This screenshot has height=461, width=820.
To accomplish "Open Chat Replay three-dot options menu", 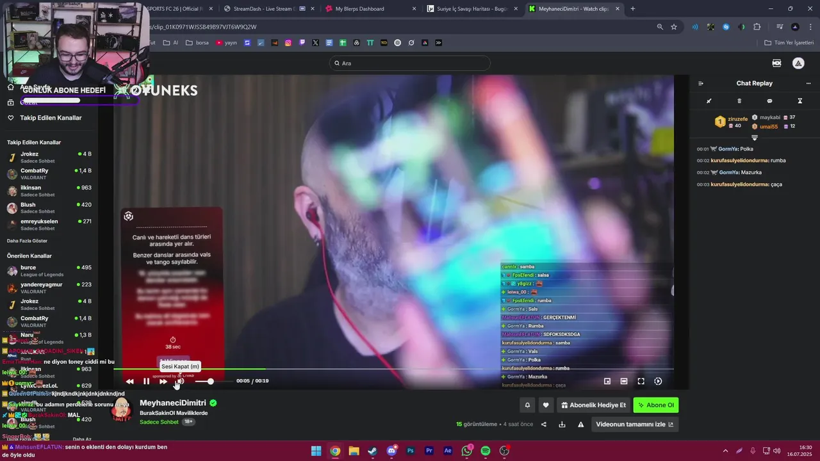I will point(808,83).
